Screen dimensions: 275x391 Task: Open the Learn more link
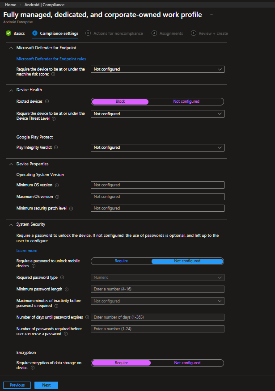(27, 251)
